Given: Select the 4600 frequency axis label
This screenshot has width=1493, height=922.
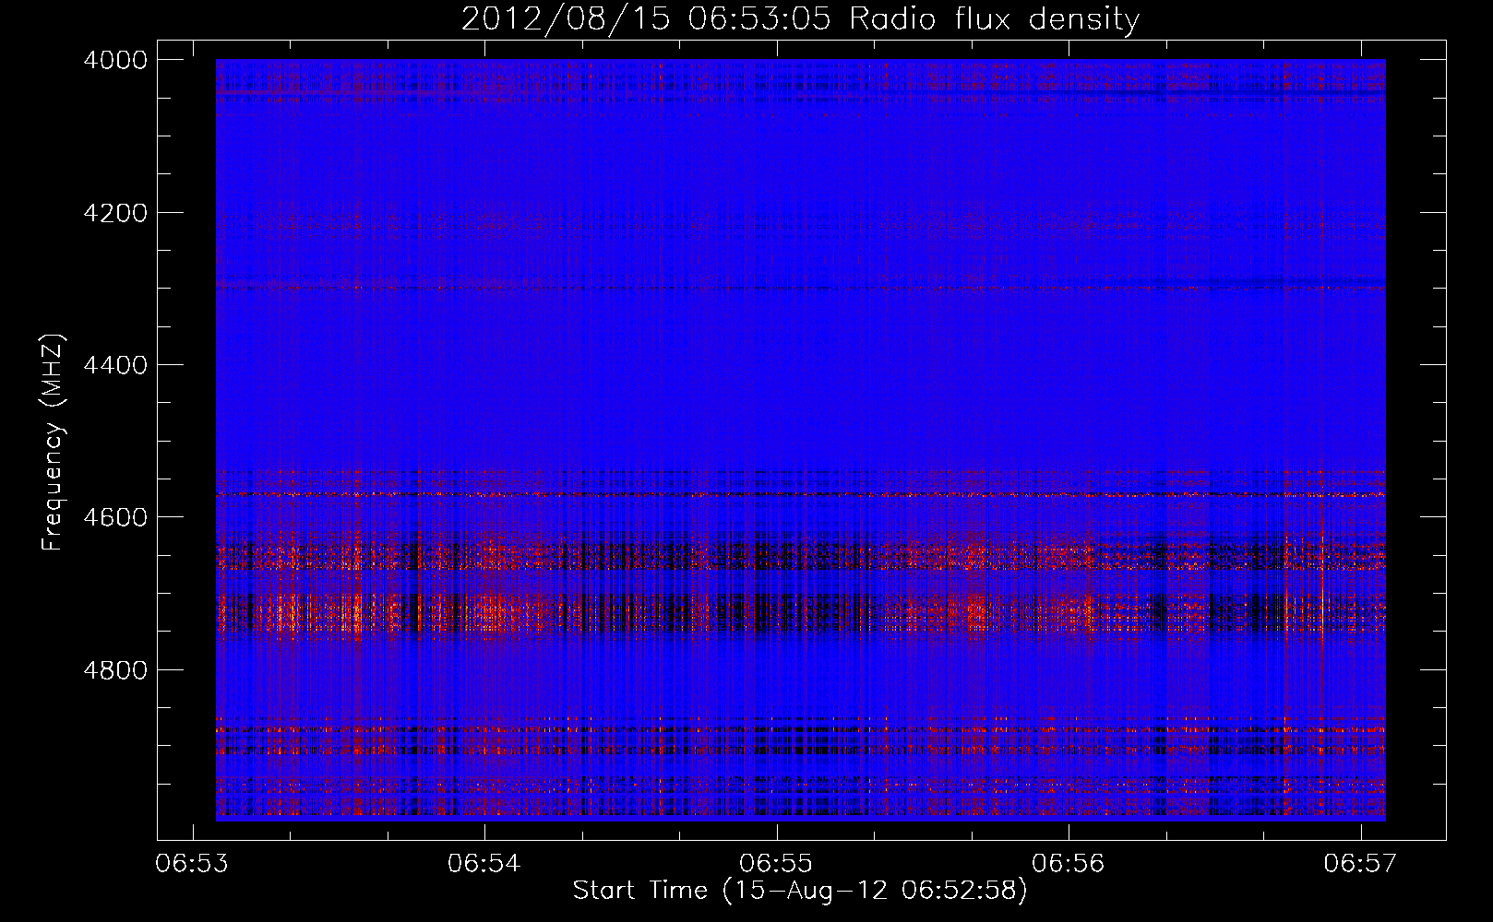Looking at the screenshot, I should (x=115, y=517).
